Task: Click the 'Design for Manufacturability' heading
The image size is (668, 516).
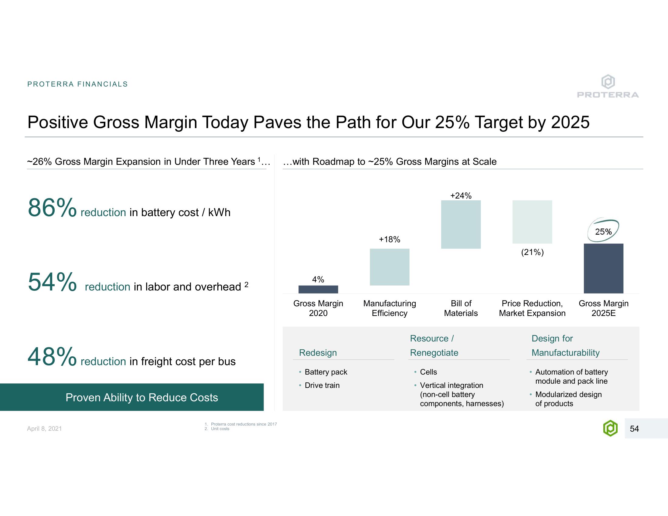Action: [x=566, y=345]
